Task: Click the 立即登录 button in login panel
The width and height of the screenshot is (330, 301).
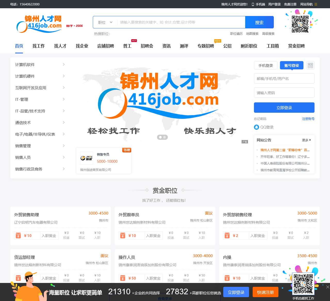Action: [x=284, y=108]
